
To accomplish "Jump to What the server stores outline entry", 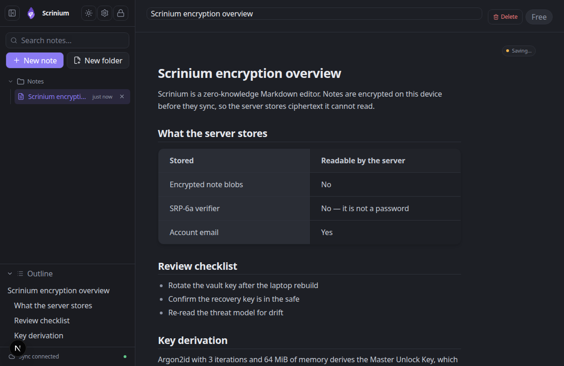I will tap(53, 305).
